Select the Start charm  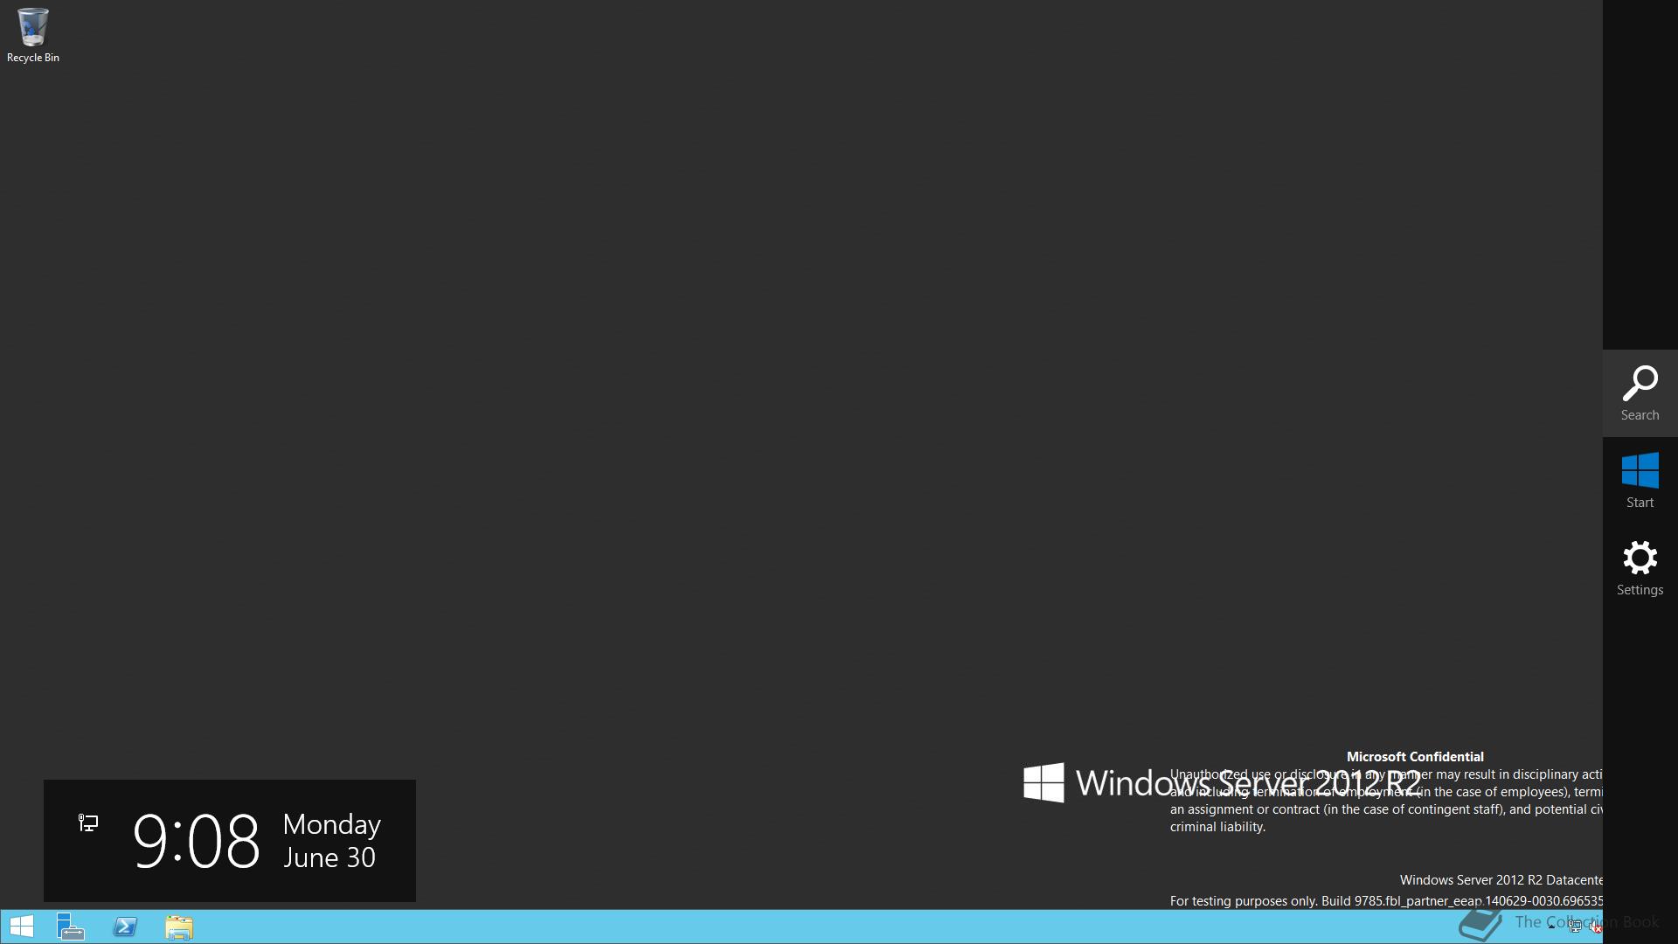pyautogui.click(x=1640, y=481)
